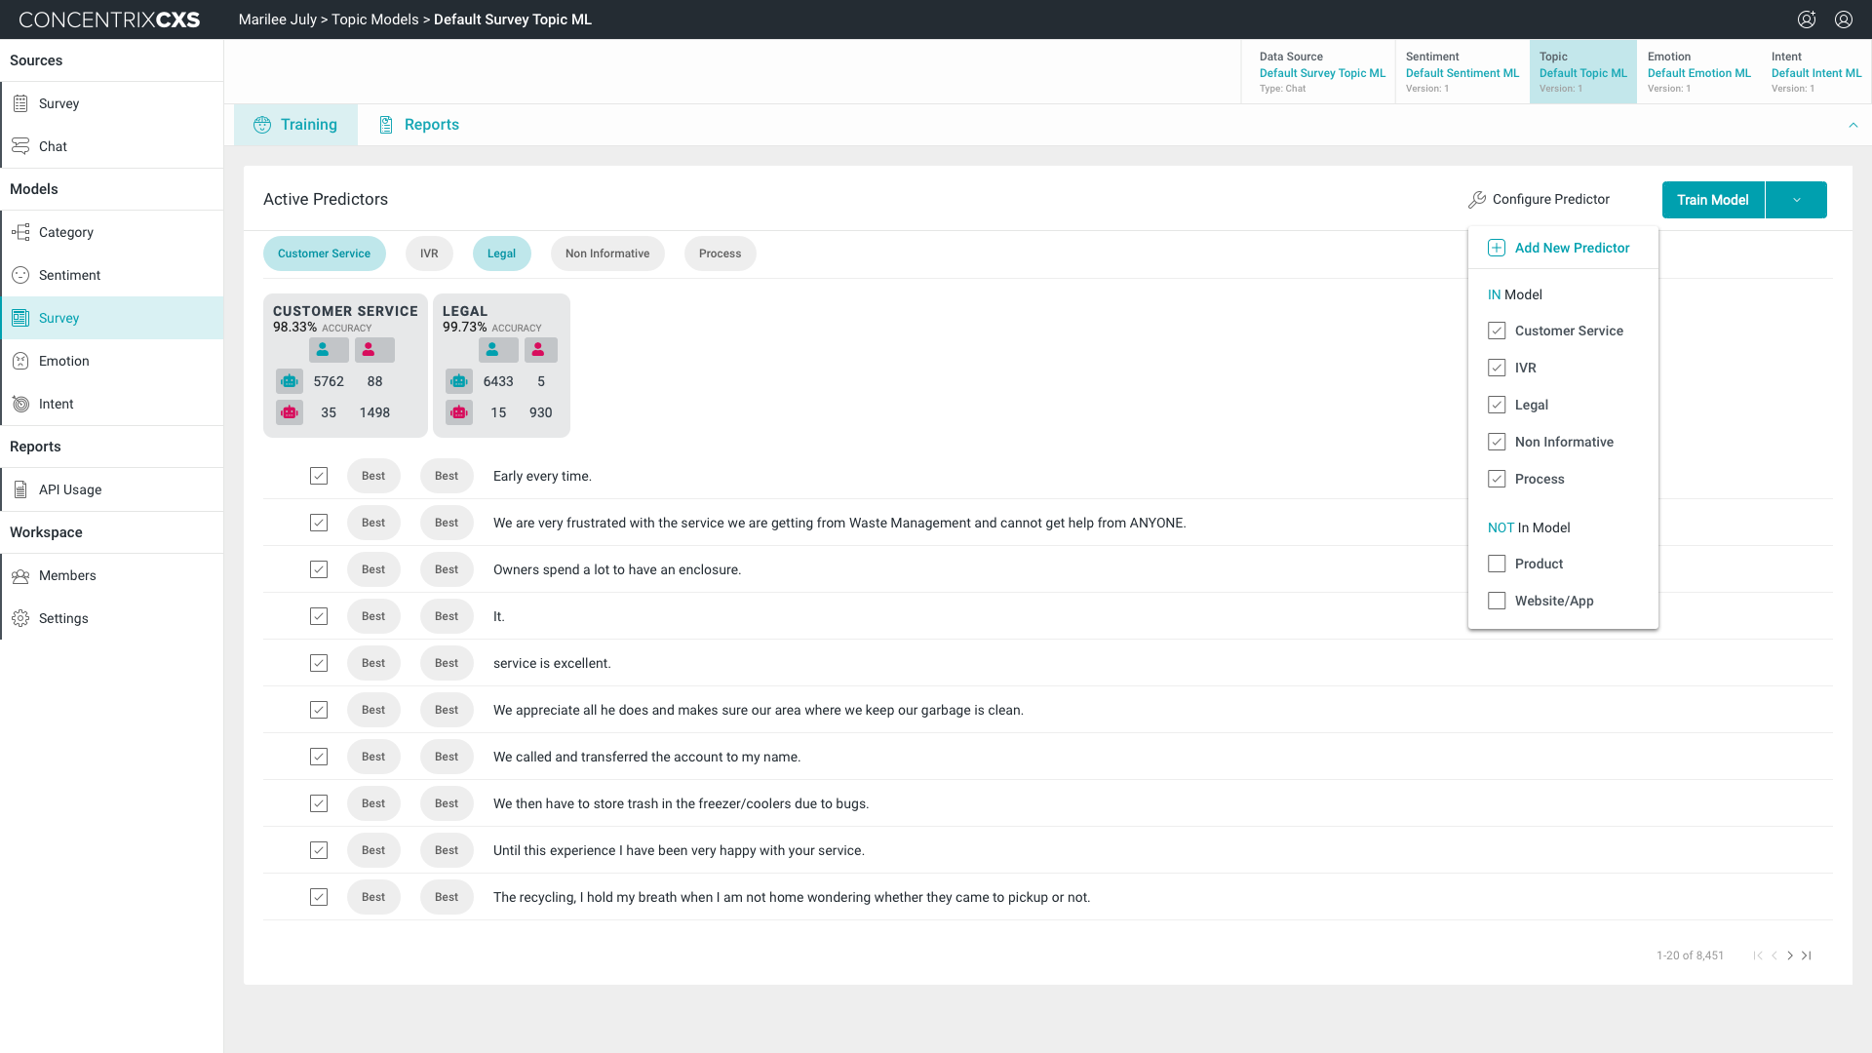Collapse the header panel with chevron
The height and width of the screenshot is (1053, 1872).
pyautogui.click(x=1852, y=125)
